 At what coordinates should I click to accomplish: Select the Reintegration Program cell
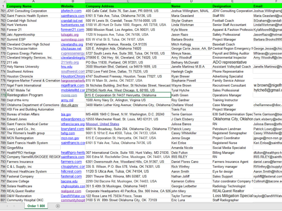pyautogui.click(x=33, y=95)
